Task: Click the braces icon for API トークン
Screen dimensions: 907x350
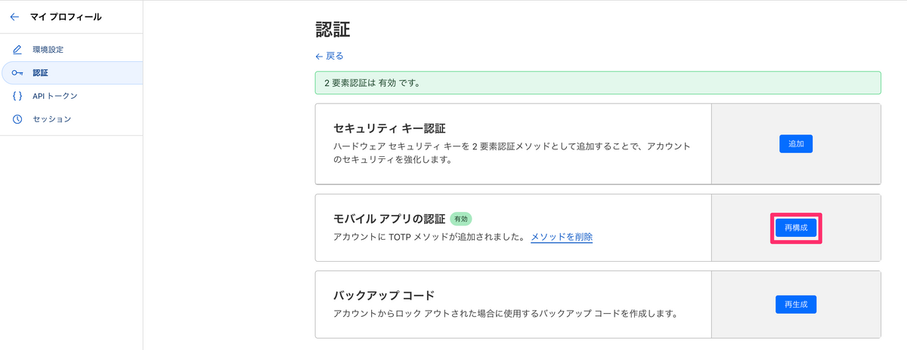Action: 17,96
